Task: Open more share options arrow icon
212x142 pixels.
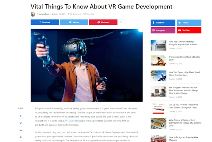Action: click(x=121, y=22)
